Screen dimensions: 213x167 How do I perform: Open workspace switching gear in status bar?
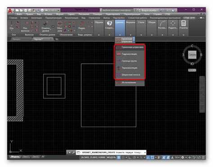pyautogui.click(x=182, y=158)
